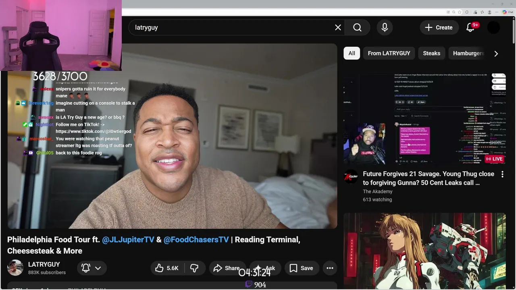Like the video with 5.6K likes
Viewport: 516px width, 290px height.
coord(167,268)
